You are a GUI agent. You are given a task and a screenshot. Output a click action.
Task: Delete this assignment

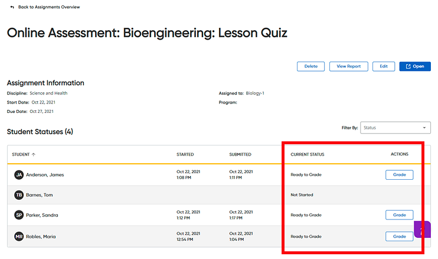coord(310,66)
